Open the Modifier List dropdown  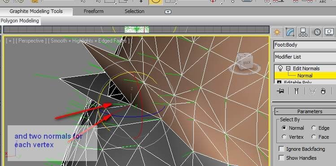[305, 57]
